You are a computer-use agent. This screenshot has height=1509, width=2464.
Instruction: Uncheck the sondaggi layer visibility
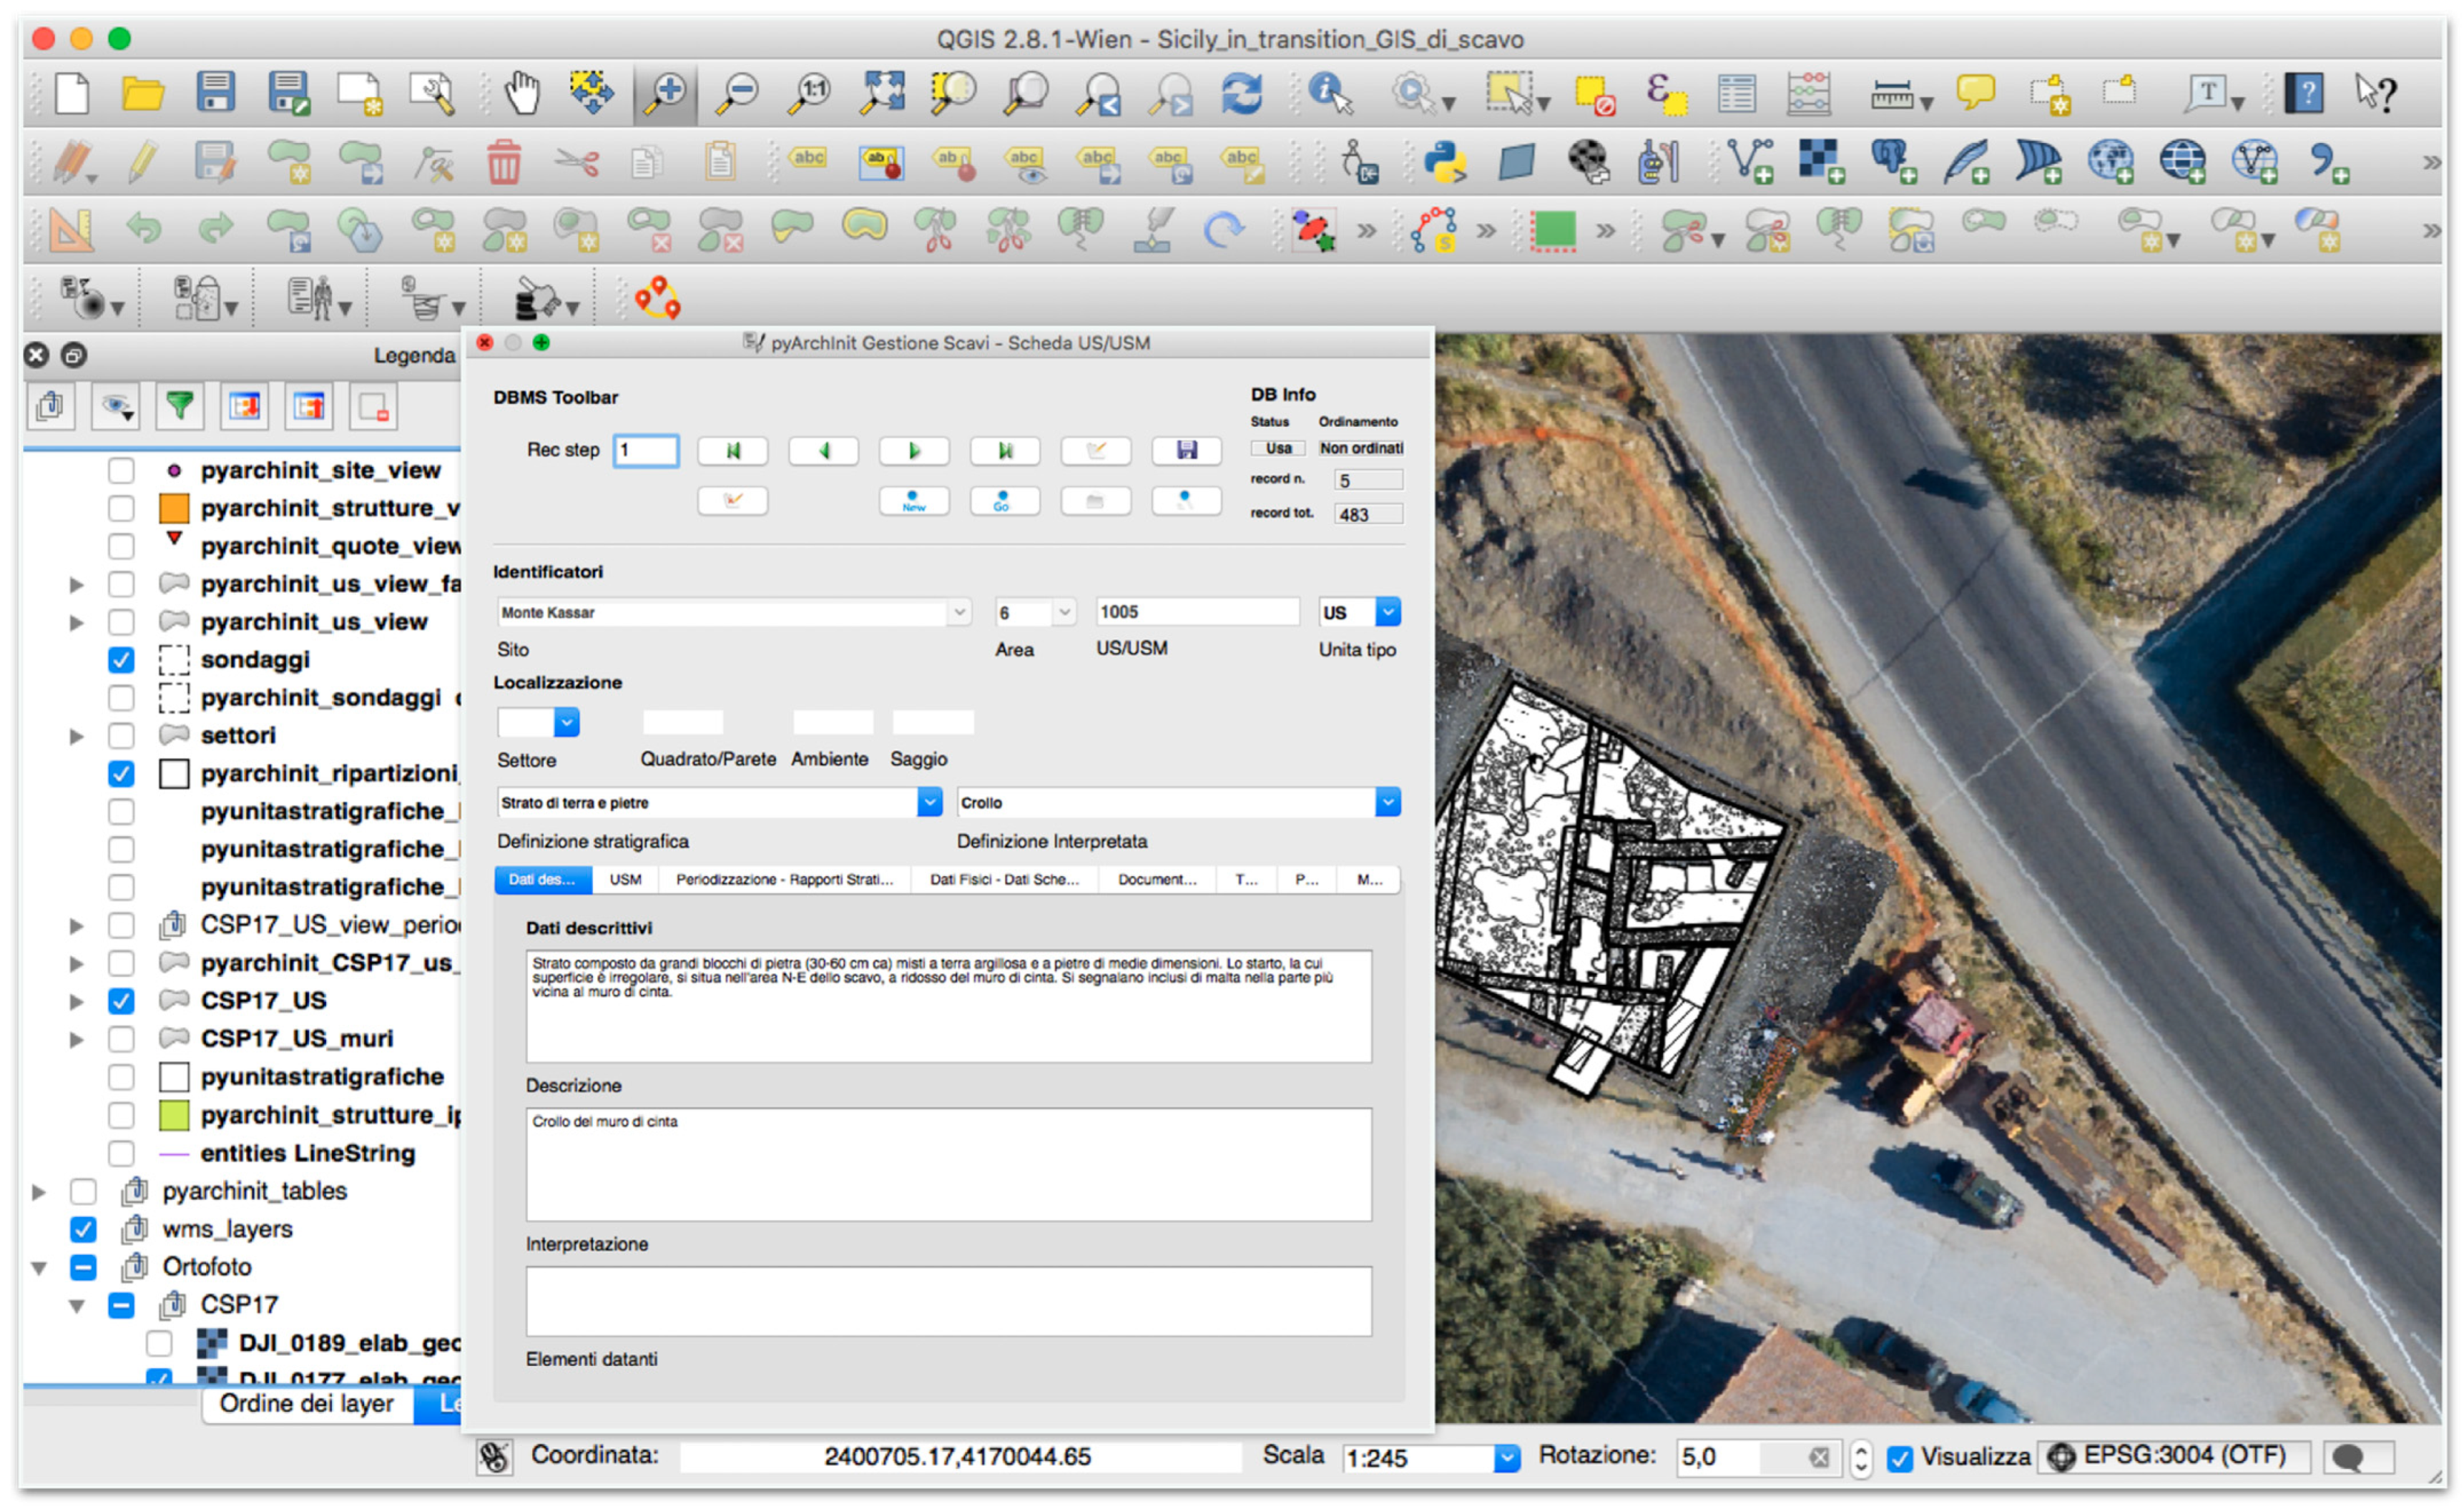click(121, 660)
